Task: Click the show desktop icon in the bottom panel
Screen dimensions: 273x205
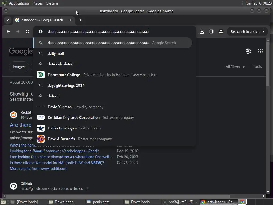Action: click(3, 202)
